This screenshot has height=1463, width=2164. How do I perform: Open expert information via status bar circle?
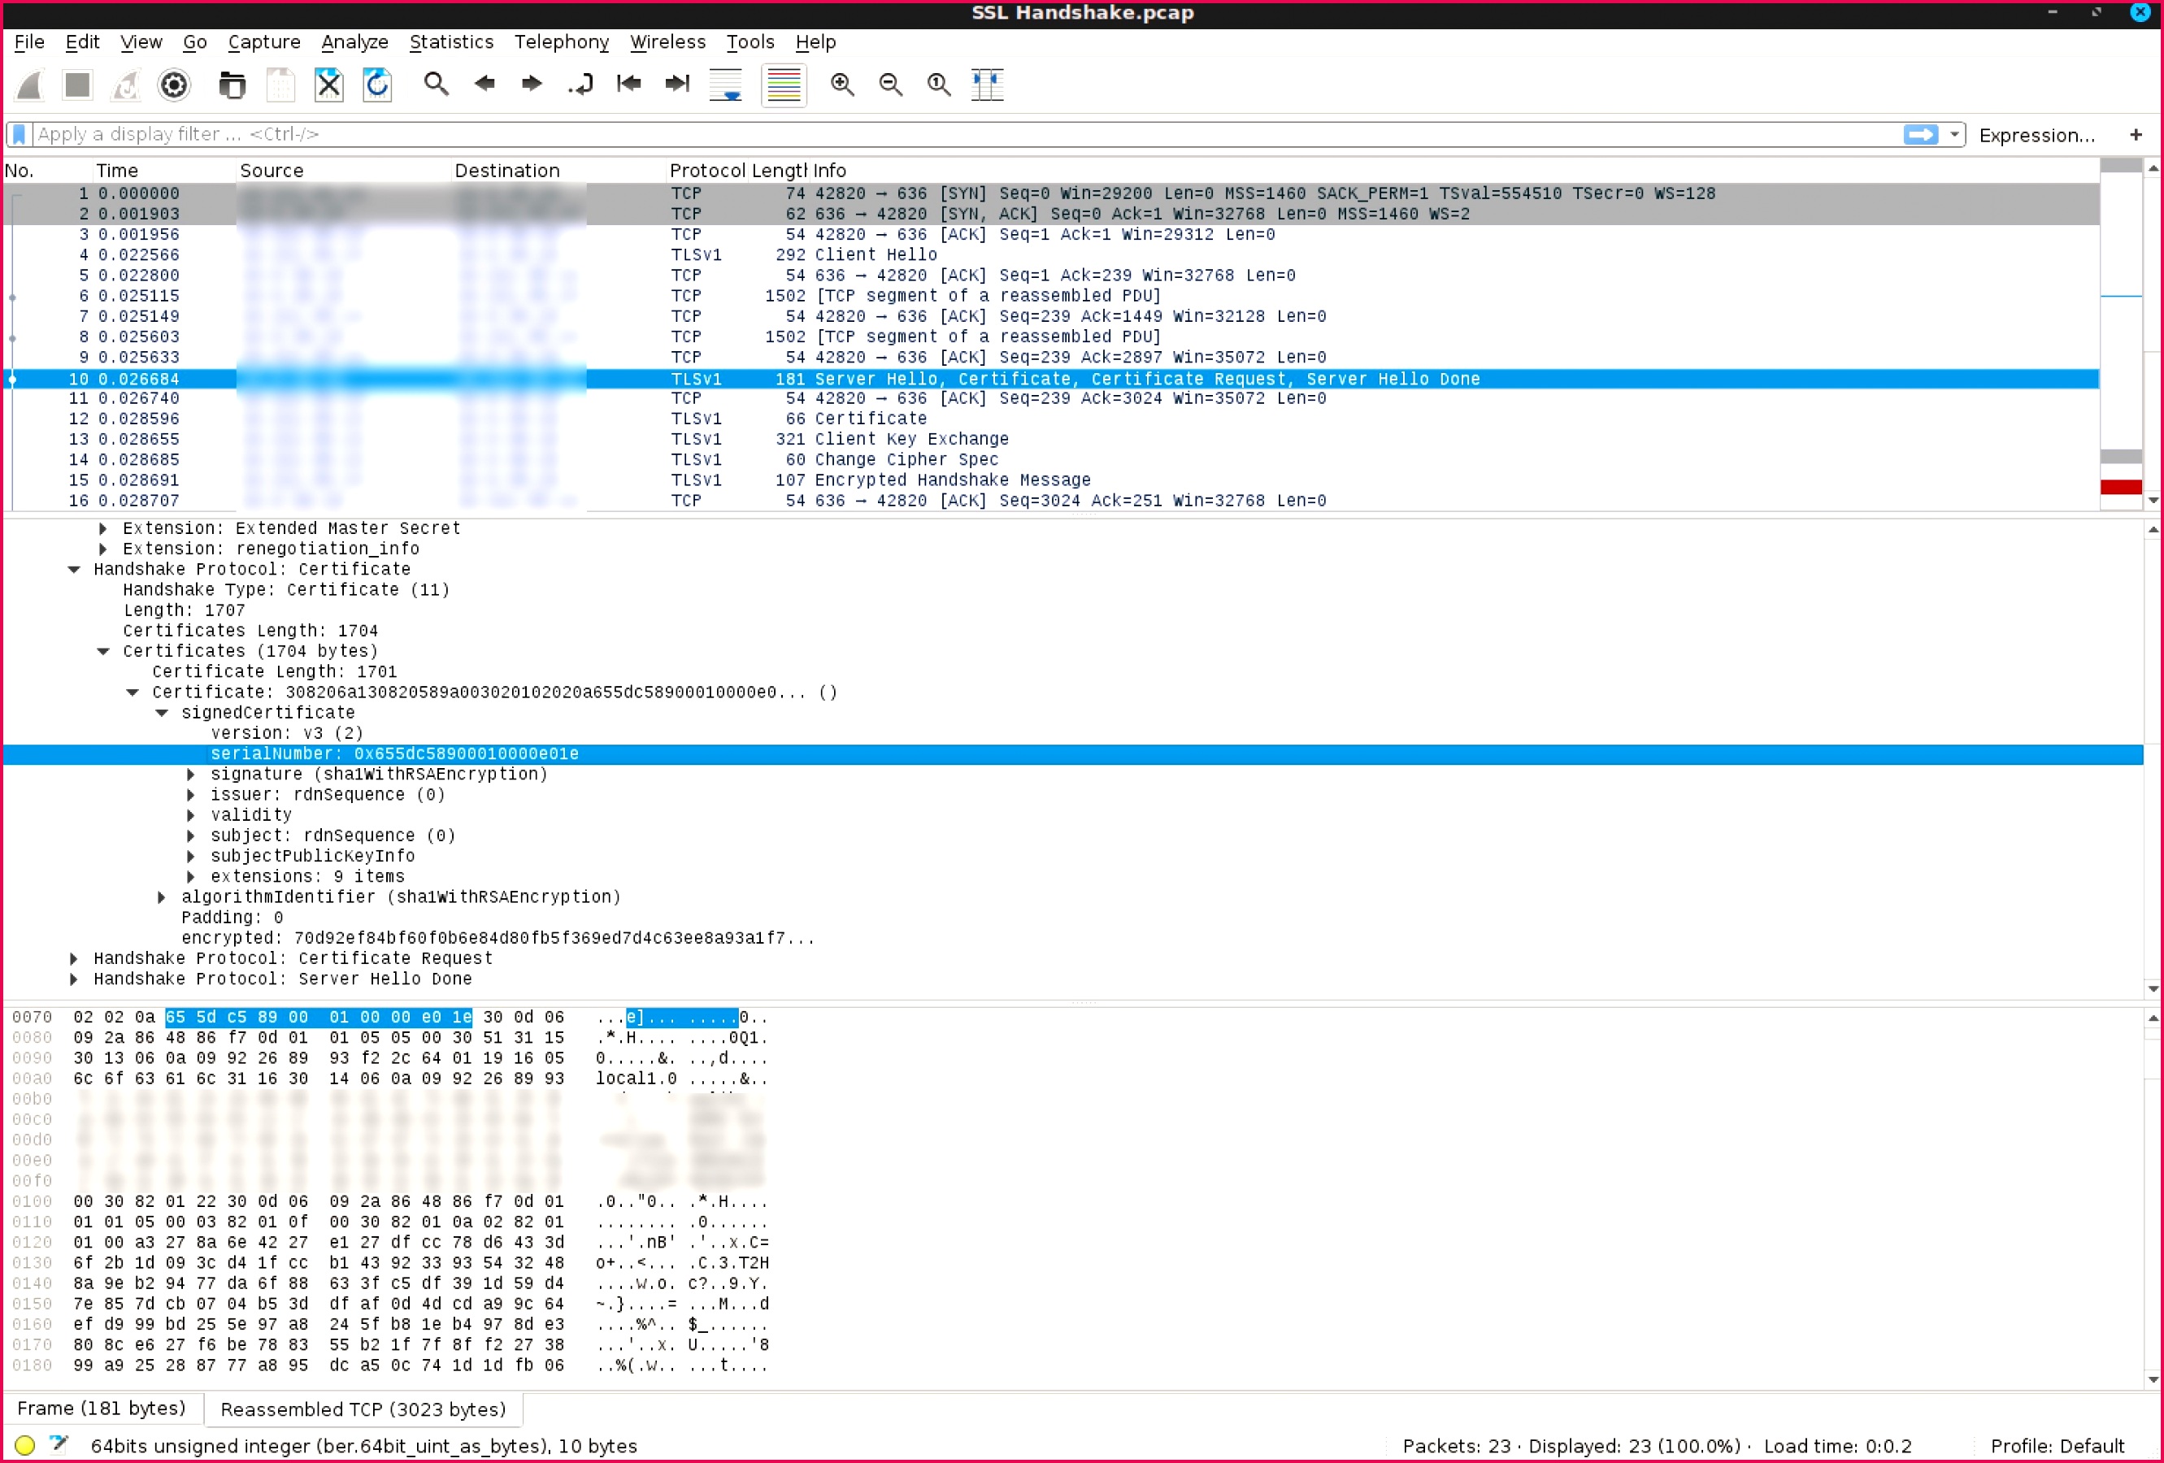pos(25,1445)
